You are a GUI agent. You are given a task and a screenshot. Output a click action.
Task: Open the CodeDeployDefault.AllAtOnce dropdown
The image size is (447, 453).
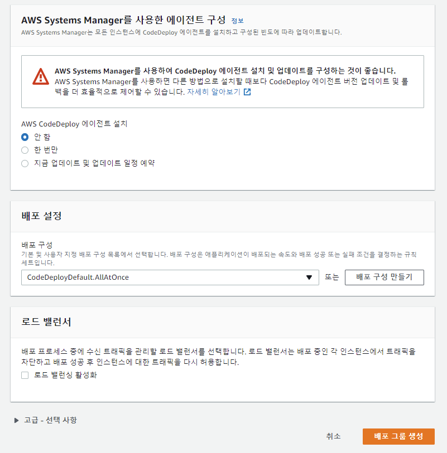[170, 277]
